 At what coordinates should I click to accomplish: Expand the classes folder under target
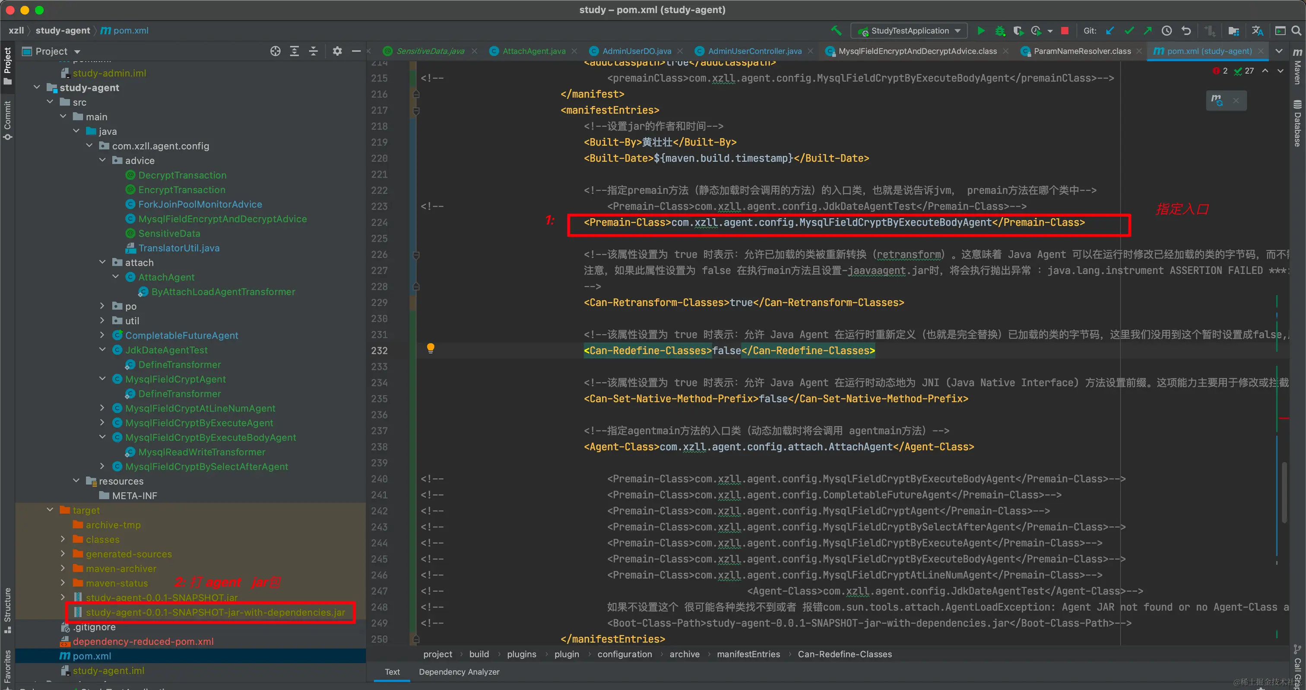[63, 539]
